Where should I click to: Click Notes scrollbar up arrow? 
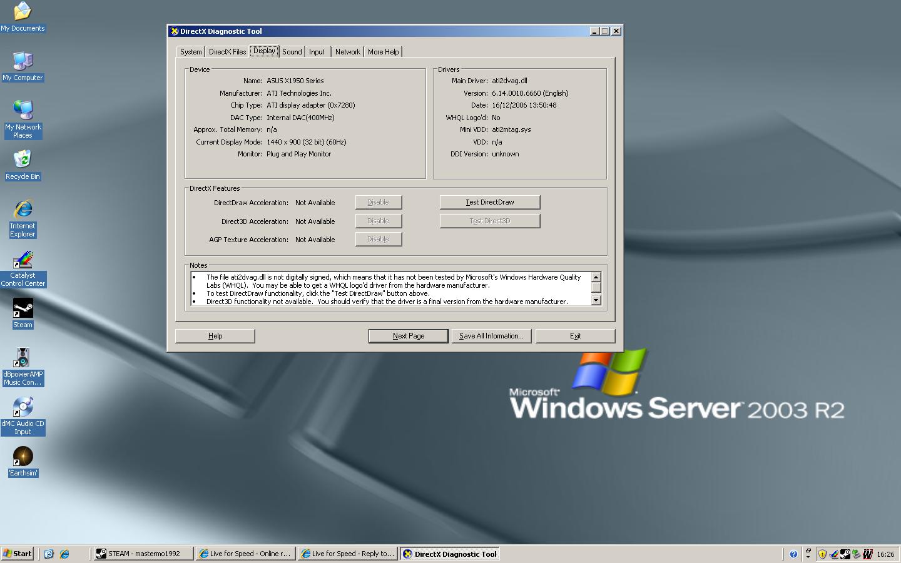(596, 277)
